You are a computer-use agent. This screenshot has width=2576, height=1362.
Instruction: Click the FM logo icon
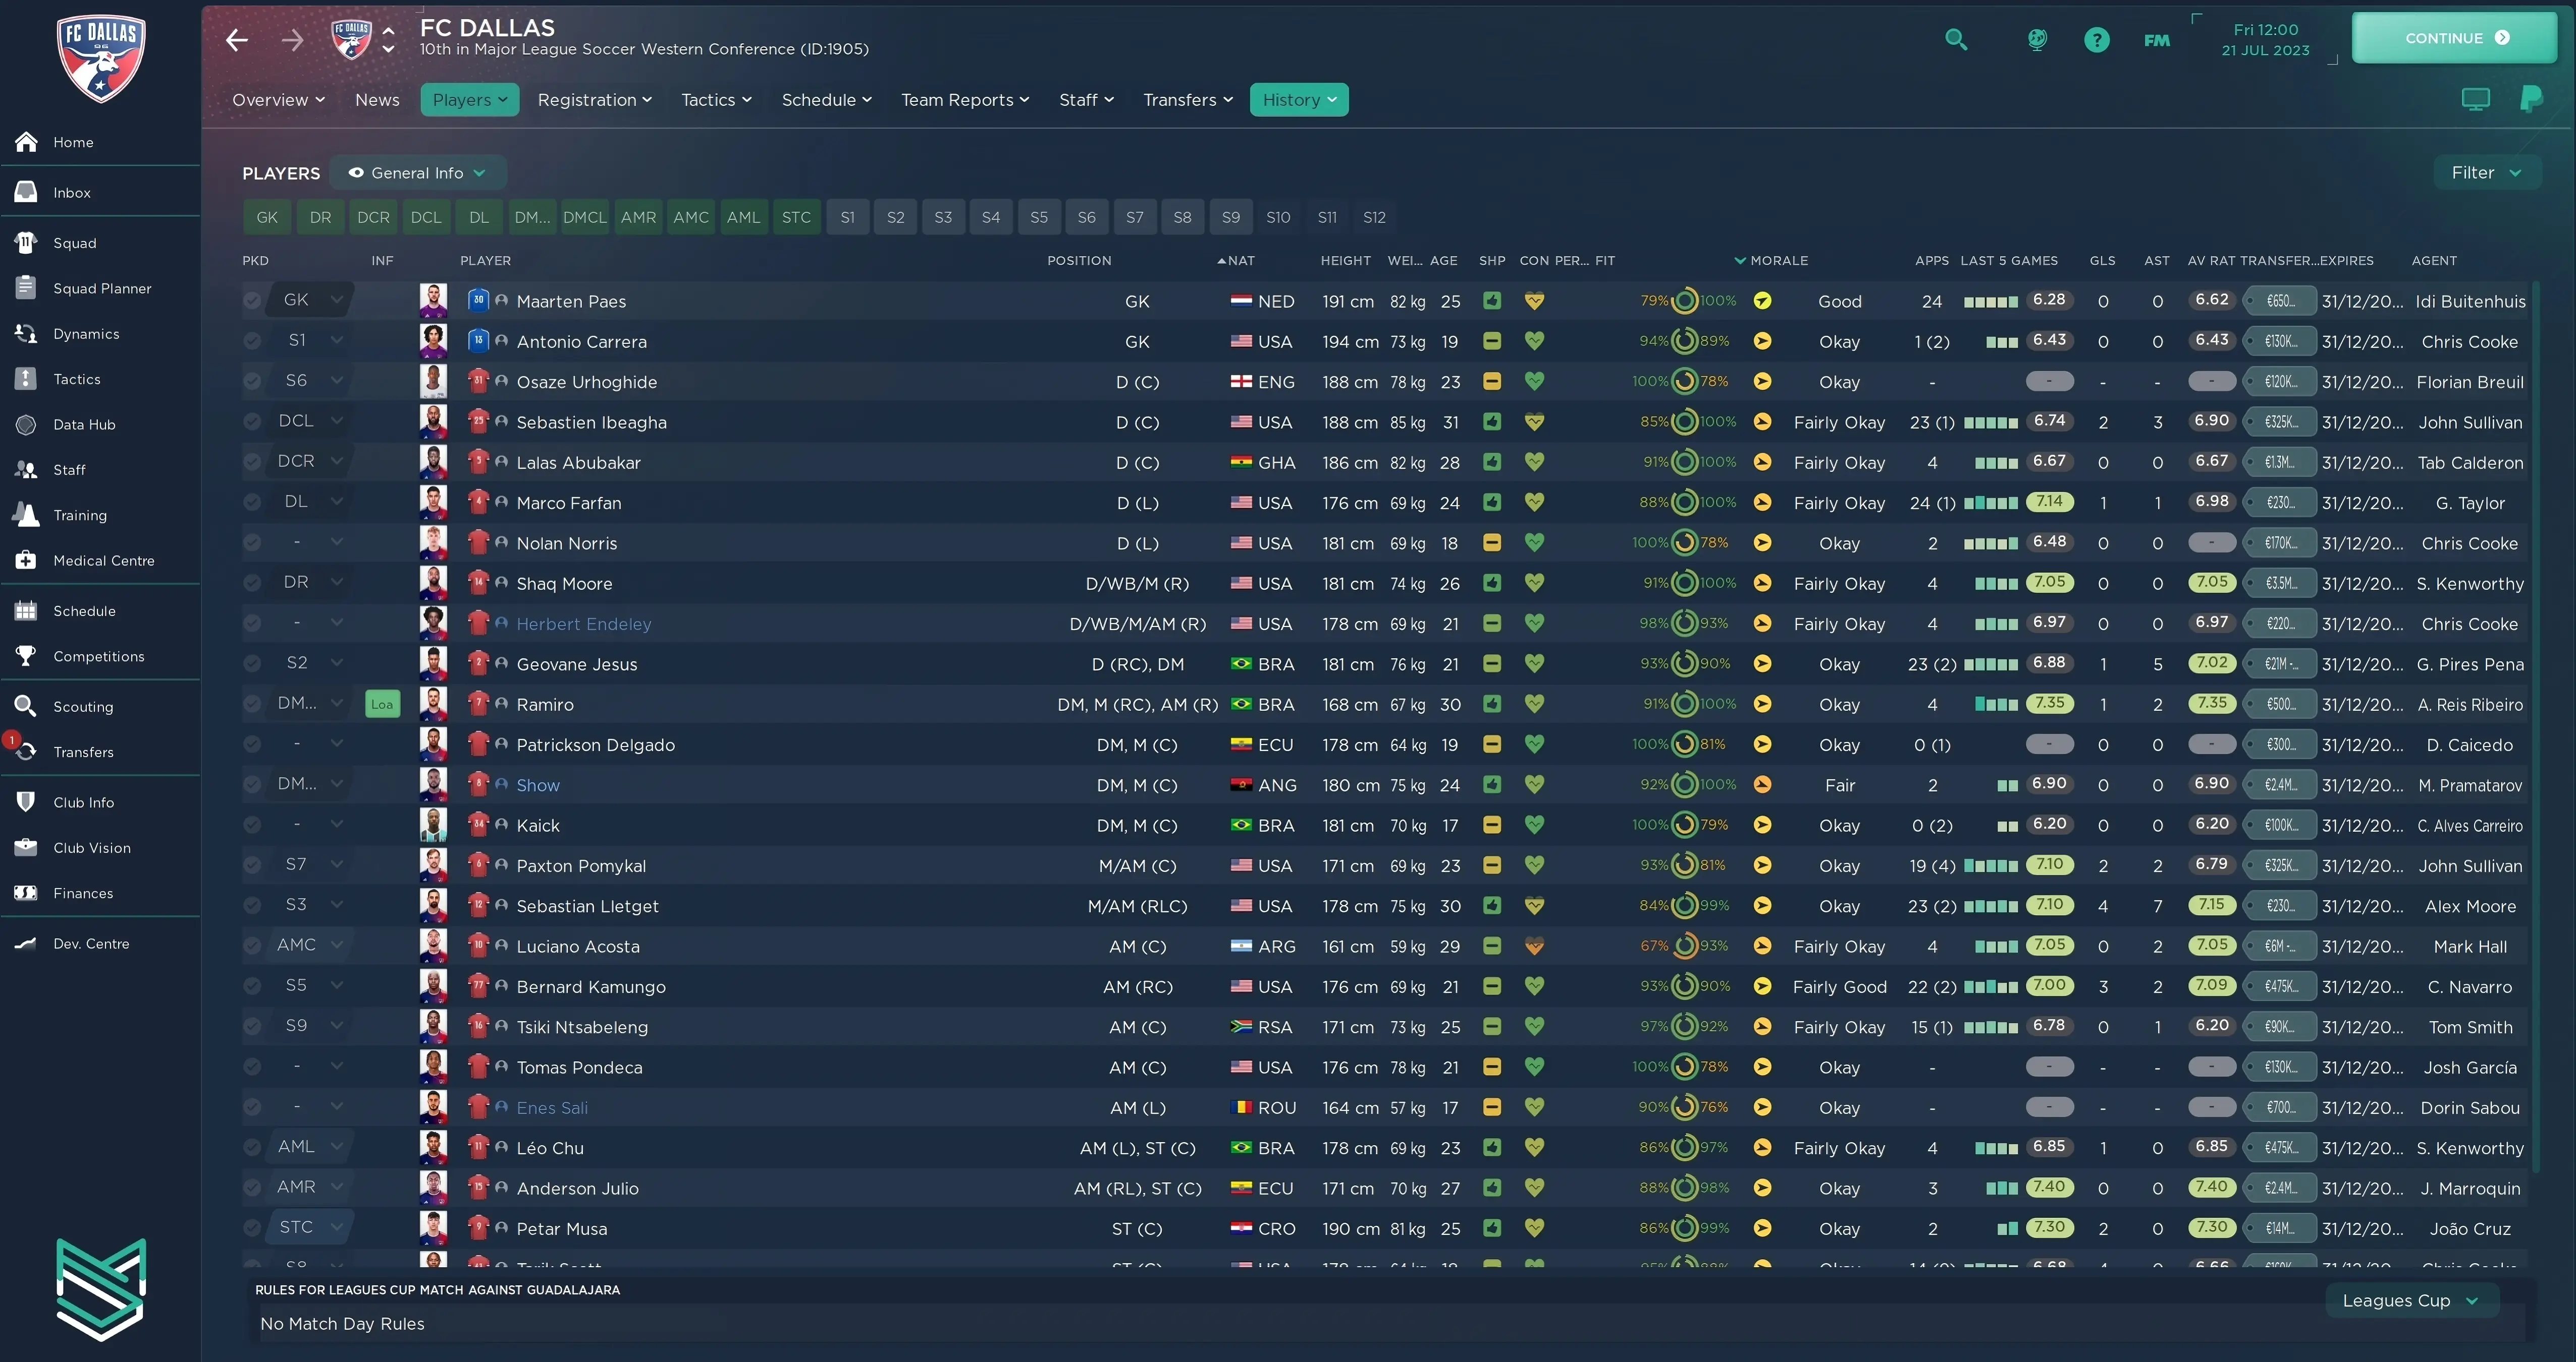2157,40
